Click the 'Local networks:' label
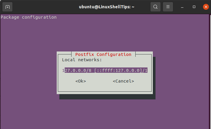The image size is (211, 129). [82, 60]
